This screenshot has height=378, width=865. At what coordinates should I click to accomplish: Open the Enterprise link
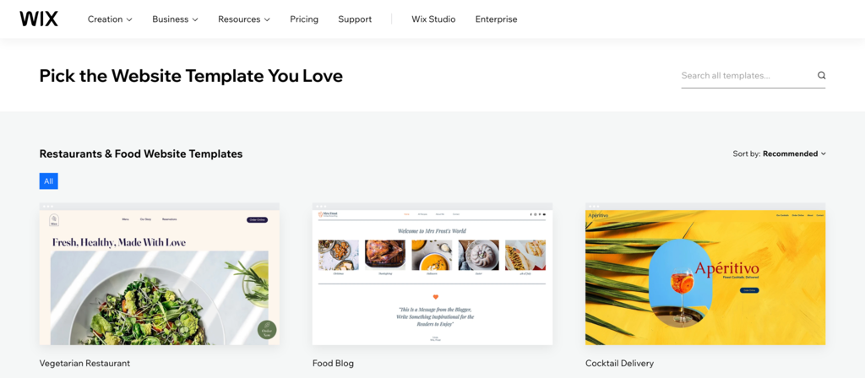coord(496,19)
